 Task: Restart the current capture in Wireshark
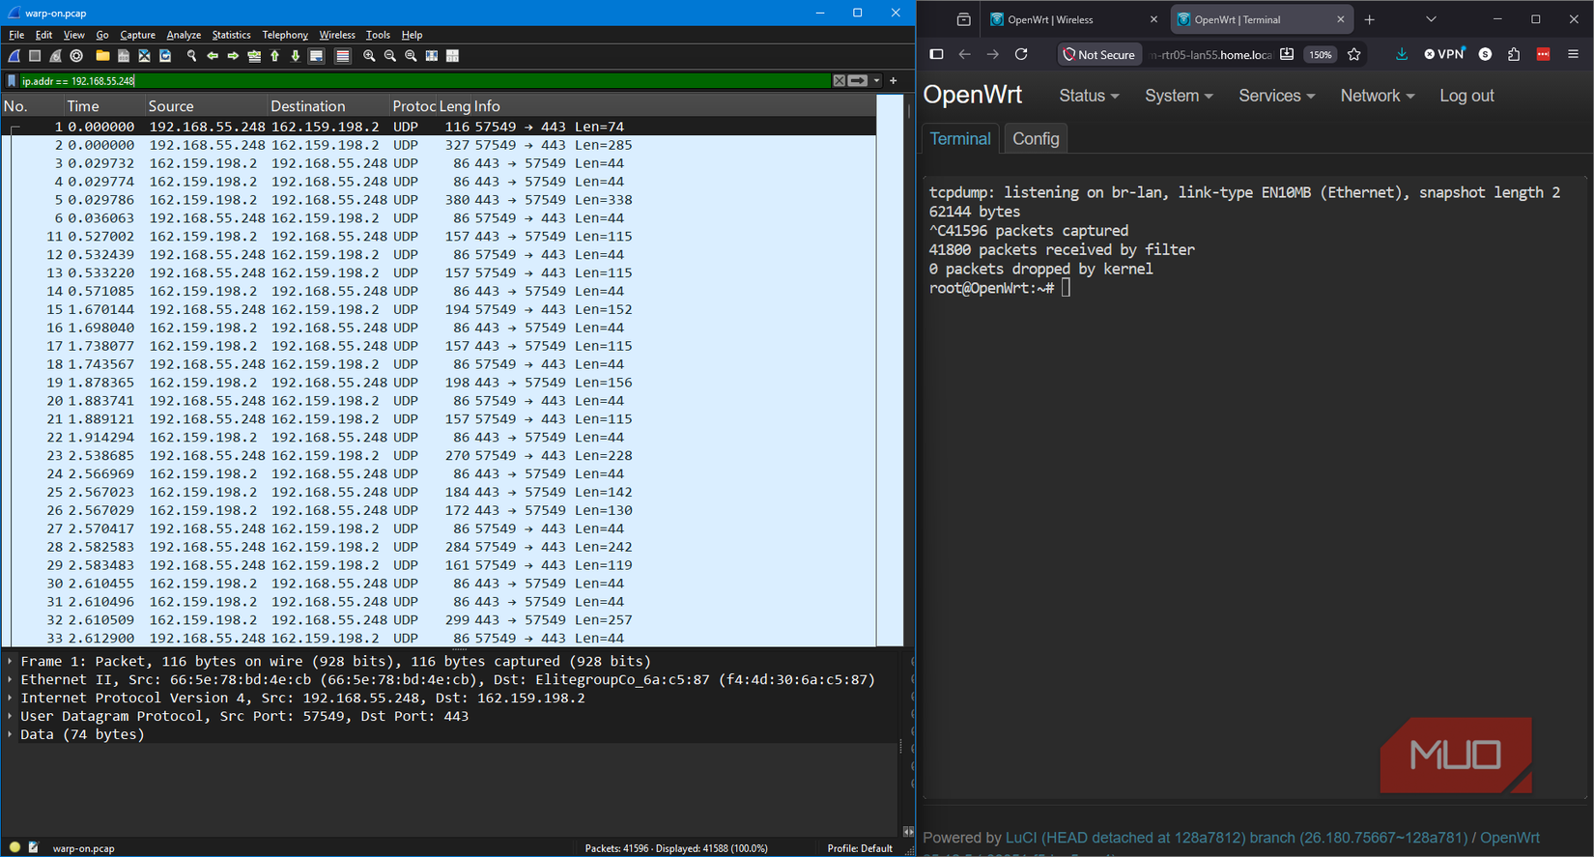coord(56,56)
